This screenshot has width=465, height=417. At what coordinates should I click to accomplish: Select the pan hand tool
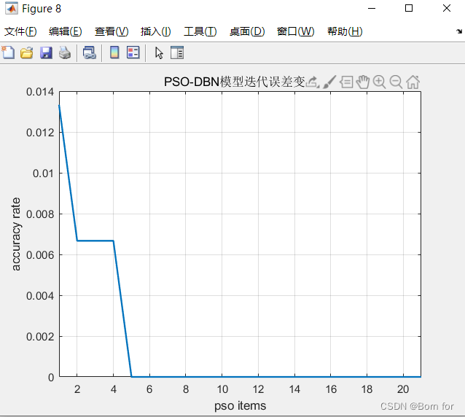click(363, 82)
